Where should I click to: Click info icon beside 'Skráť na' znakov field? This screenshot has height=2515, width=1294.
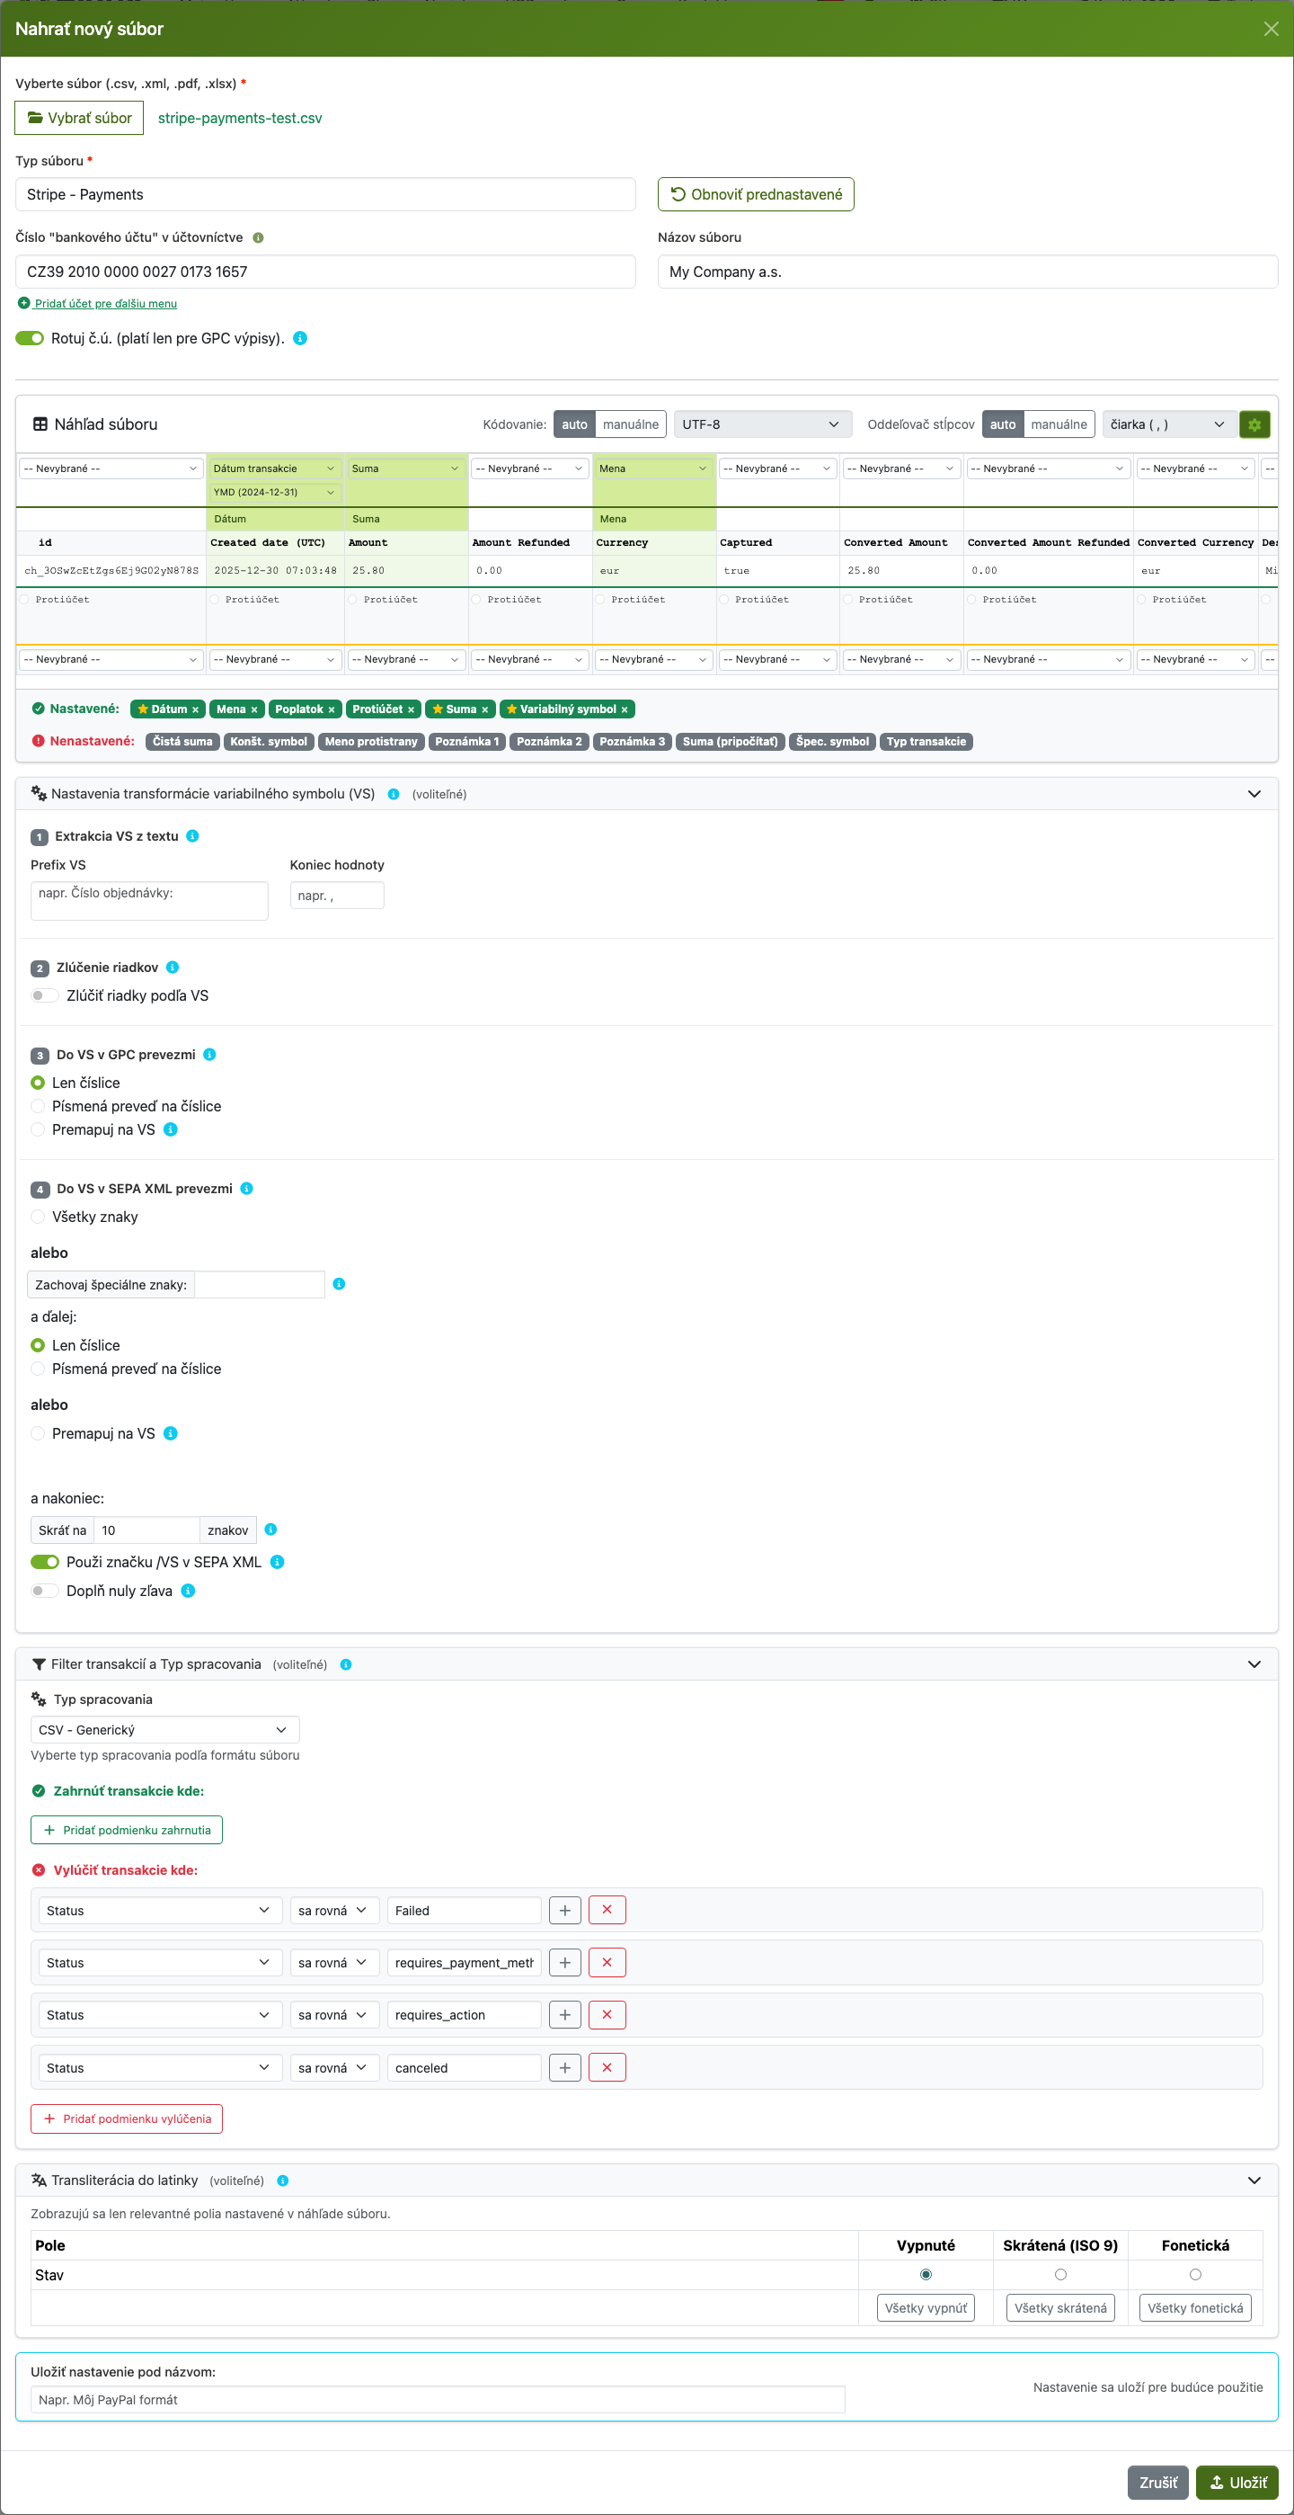(271, 1530)
